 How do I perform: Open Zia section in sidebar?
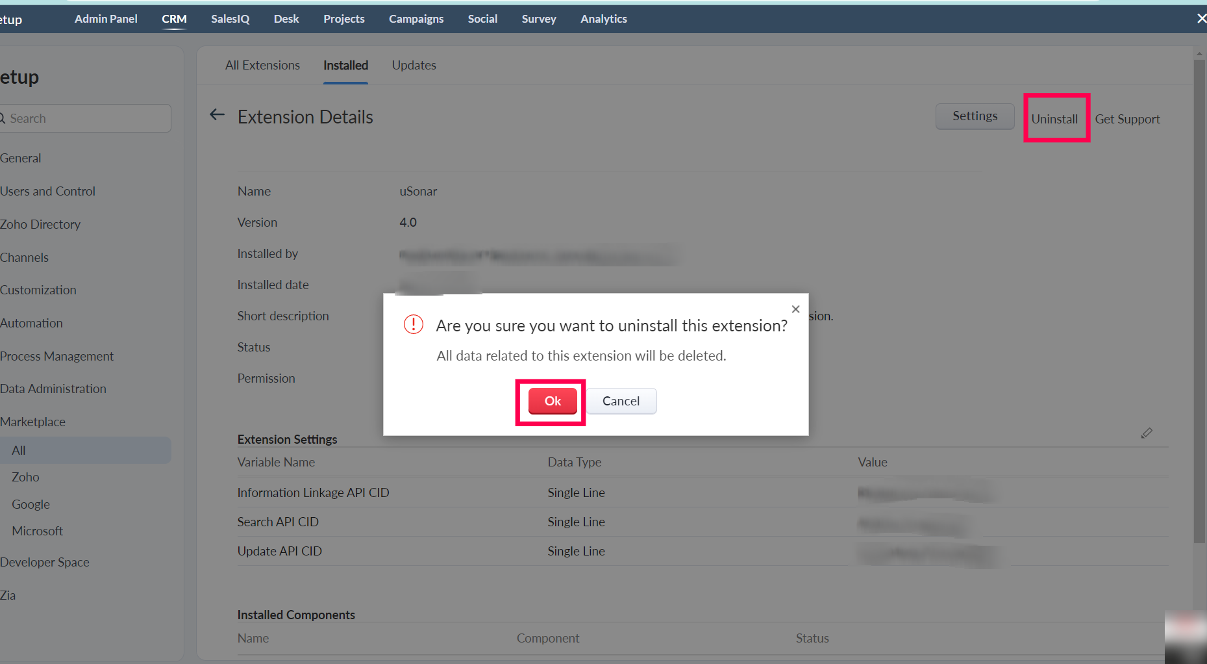pos(8,595)
